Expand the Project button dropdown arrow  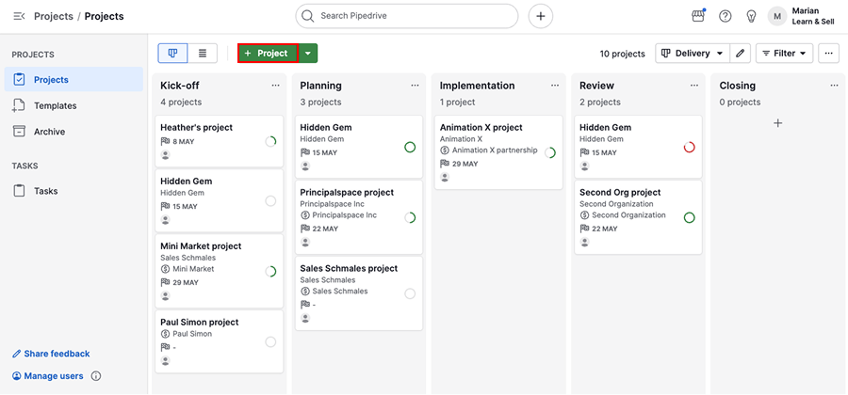click(x=308, y=54)
